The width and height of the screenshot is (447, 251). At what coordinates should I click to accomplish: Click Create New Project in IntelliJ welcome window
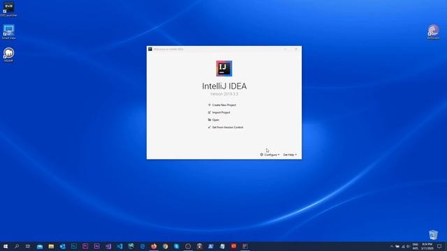pos(222,105)
